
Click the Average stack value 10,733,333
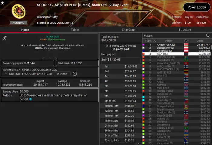click(63, 85)
